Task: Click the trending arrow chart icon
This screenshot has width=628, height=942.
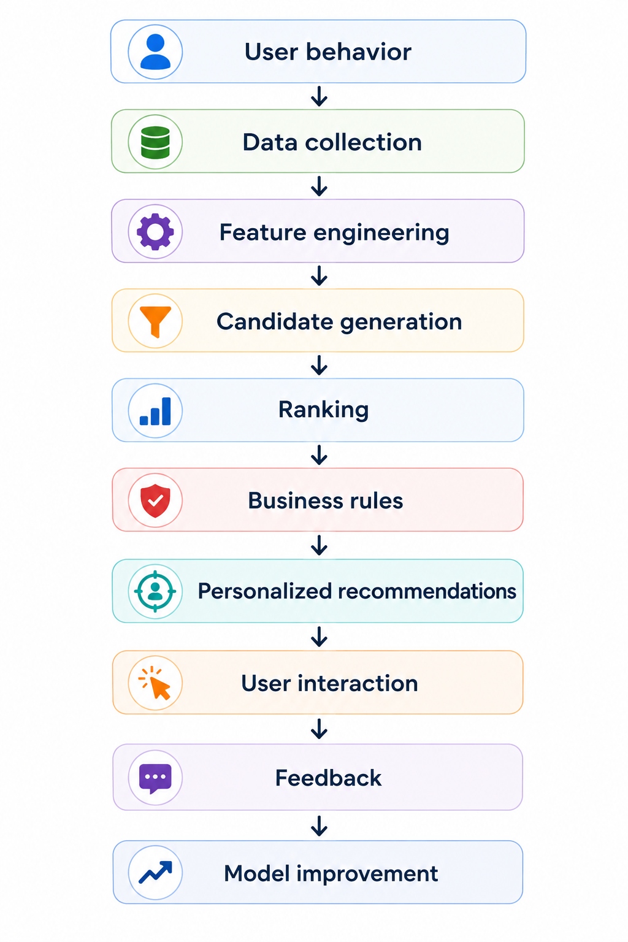Action: (155, 872)
